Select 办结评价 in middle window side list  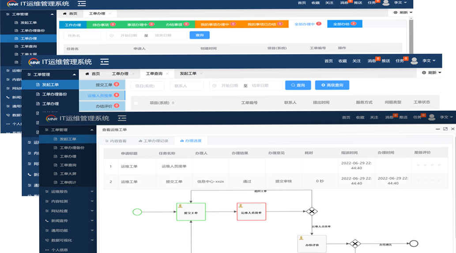[102, 106]
